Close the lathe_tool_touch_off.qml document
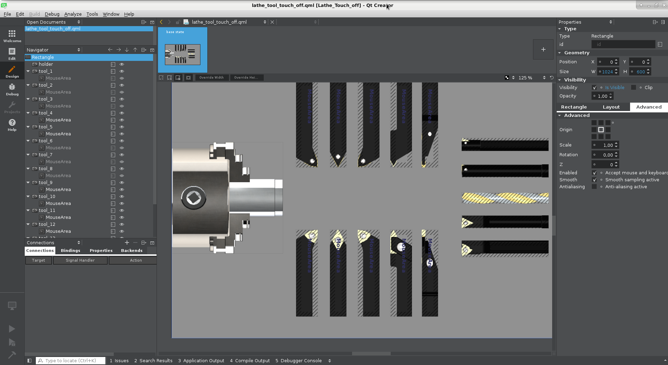The width and height of the screenshot is (668, 365). tap(272, 22)
